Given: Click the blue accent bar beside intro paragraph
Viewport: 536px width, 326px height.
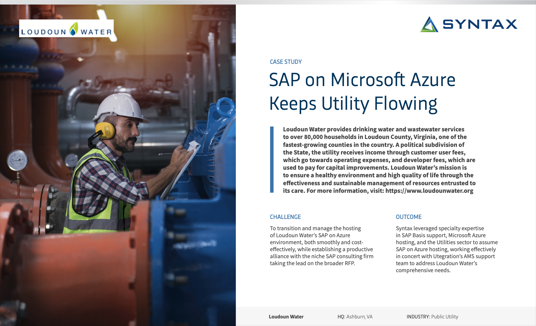Looking at the screenshot, I should point(272,160).
